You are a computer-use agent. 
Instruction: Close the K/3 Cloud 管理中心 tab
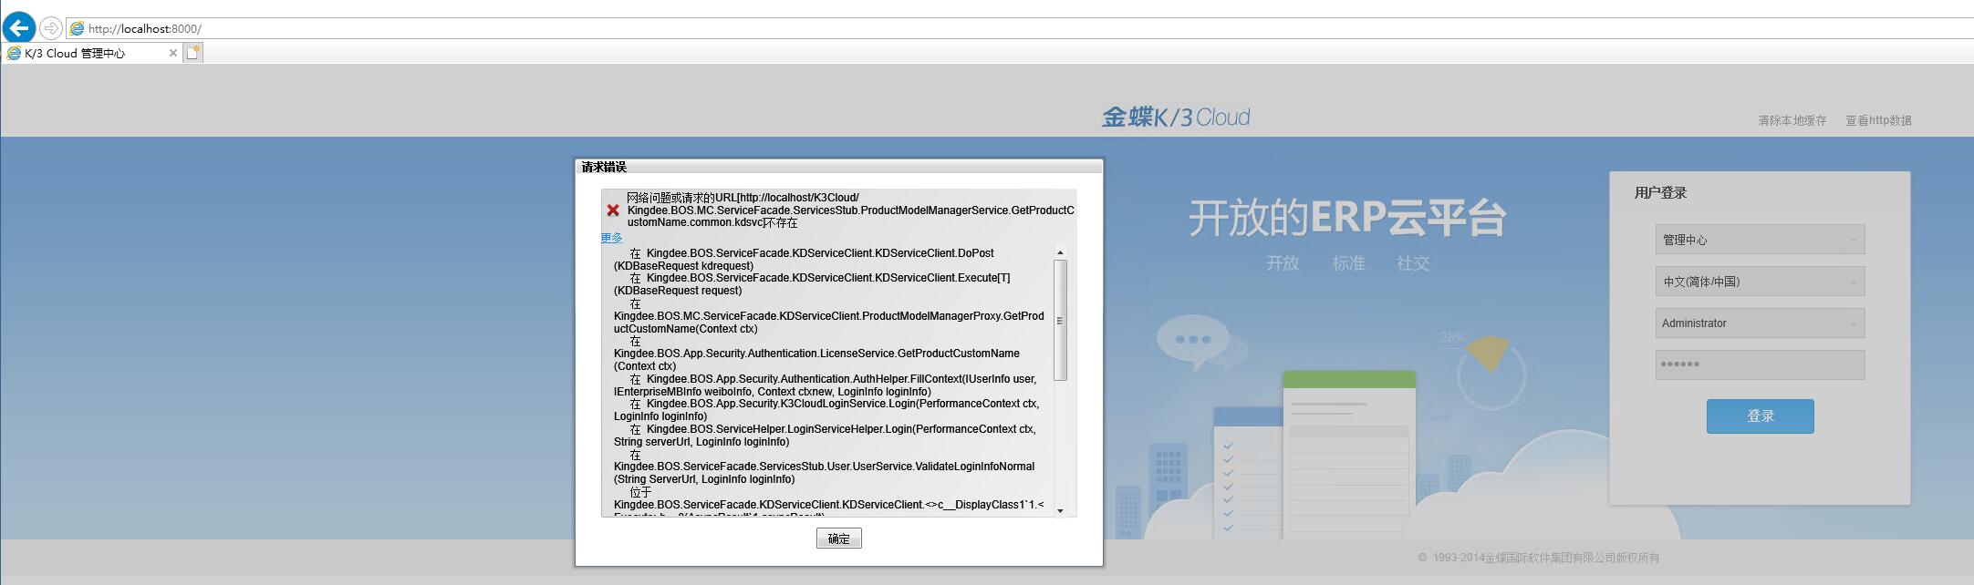(x=173, y=53)
